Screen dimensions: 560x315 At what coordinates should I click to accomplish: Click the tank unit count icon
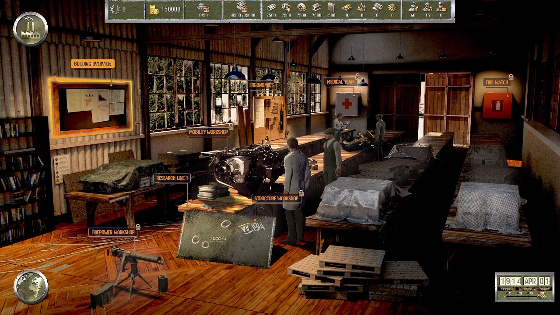(203, 7)
